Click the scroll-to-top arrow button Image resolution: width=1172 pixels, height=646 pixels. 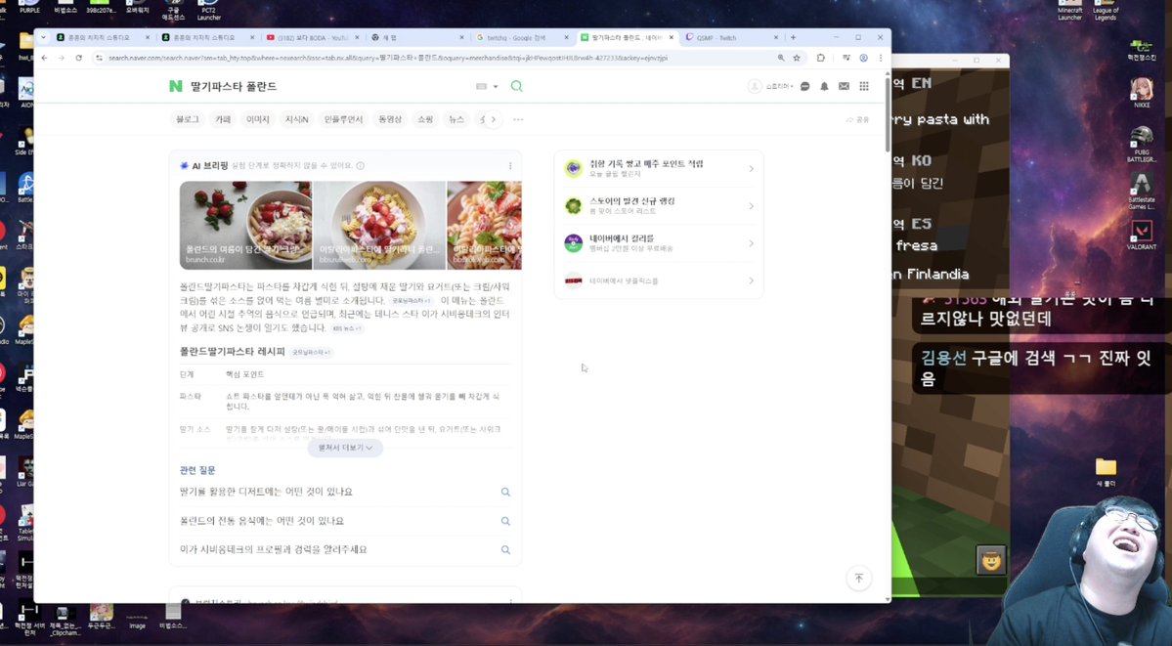pos(859,578)
